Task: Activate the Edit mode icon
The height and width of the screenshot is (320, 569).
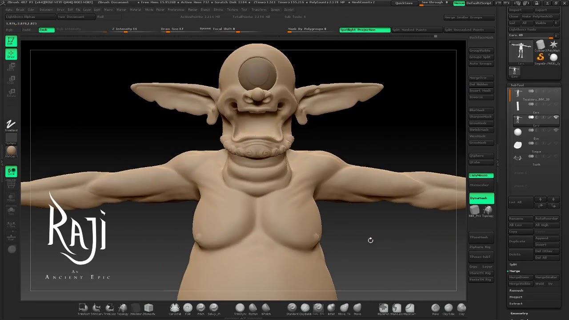Action: pos(11,41)
